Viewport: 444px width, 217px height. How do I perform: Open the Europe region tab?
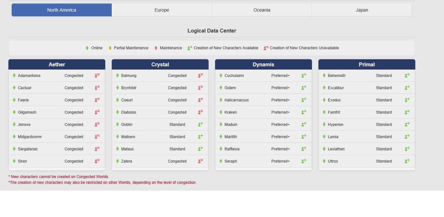click(x=162, y=10)
